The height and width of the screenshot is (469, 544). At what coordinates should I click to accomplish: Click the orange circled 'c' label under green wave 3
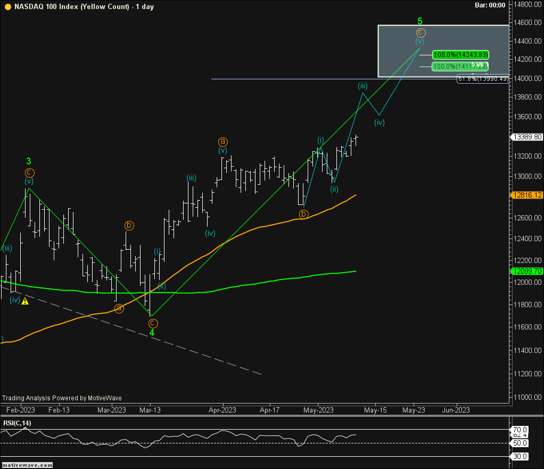[29, 172]
